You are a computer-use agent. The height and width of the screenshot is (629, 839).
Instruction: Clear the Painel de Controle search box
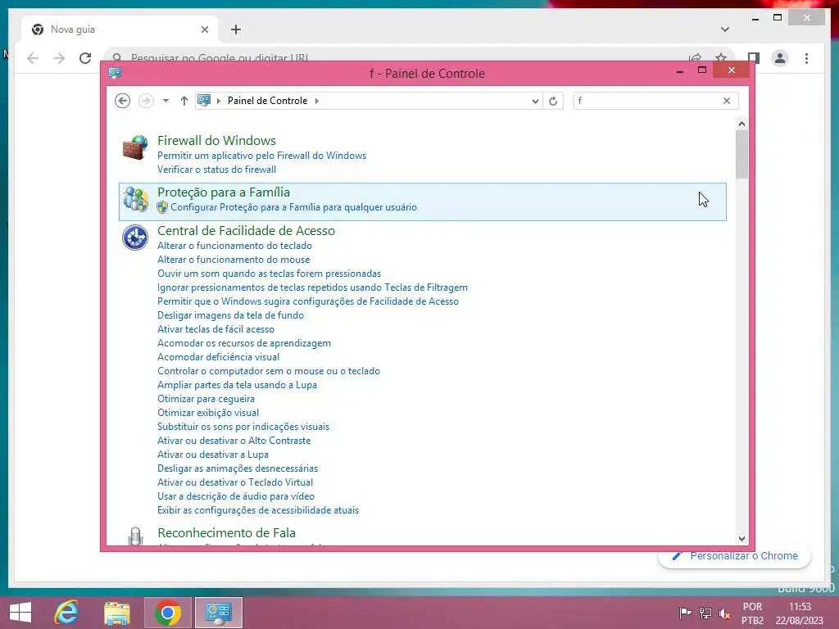coord(726,101)
